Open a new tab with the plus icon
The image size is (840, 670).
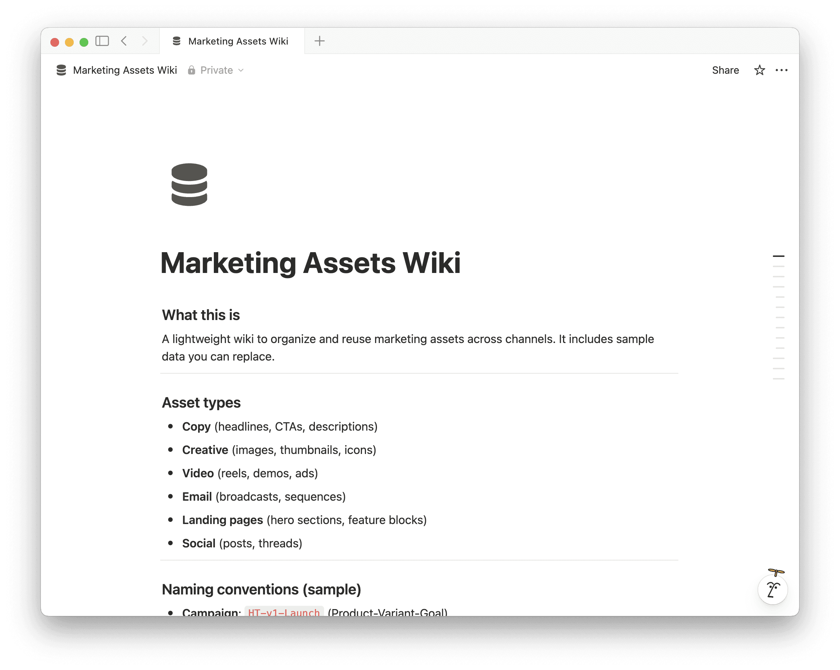coord(320,41)
